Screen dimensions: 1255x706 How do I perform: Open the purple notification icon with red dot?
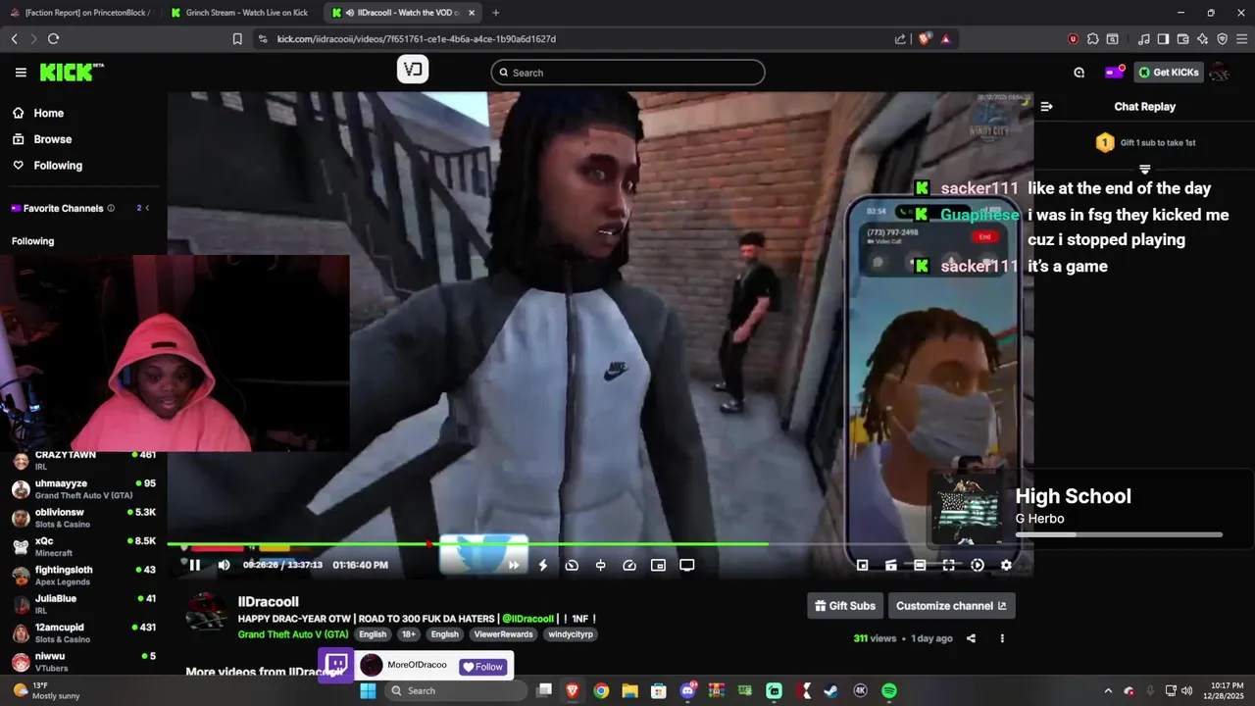point(1114,73)
